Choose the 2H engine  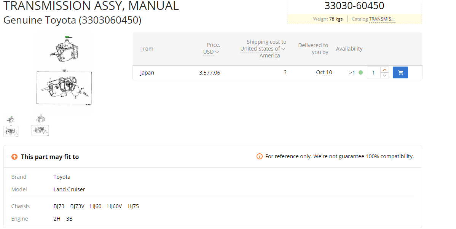pos(57,219)
